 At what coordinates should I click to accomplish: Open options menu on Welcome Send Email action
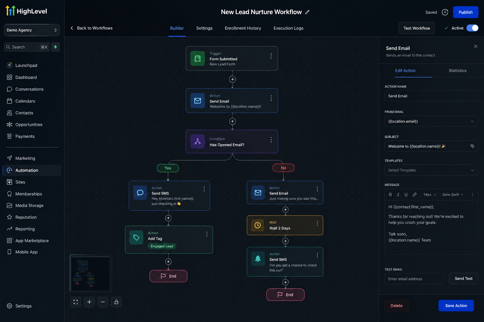271,98
